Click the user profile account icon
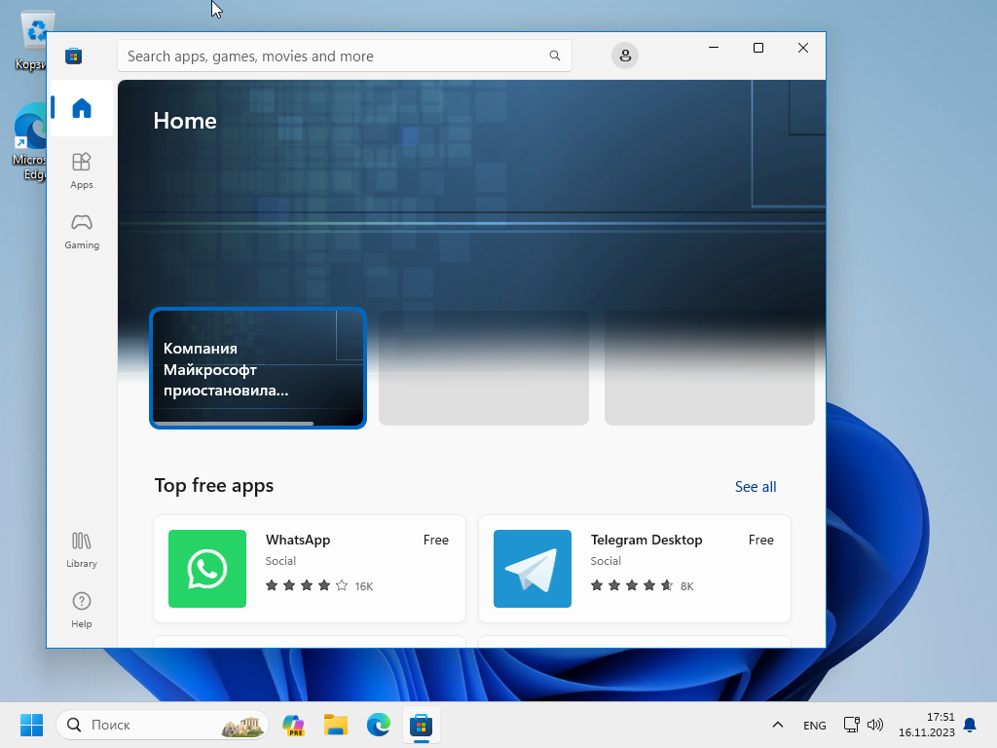 [x=625, y=56]
